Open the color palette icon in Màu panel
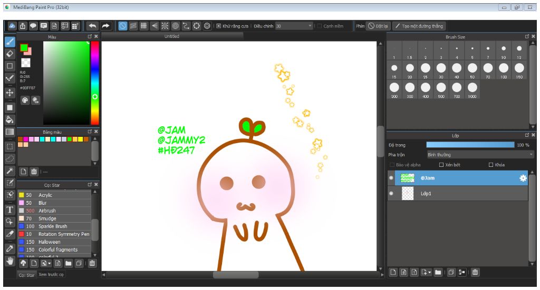This screenshot has width=540, height=290. 25,100
